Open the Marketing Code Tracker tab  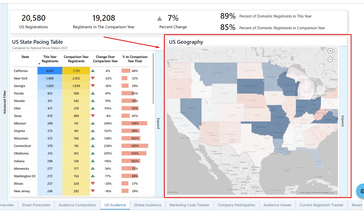[x=189, y=205]
